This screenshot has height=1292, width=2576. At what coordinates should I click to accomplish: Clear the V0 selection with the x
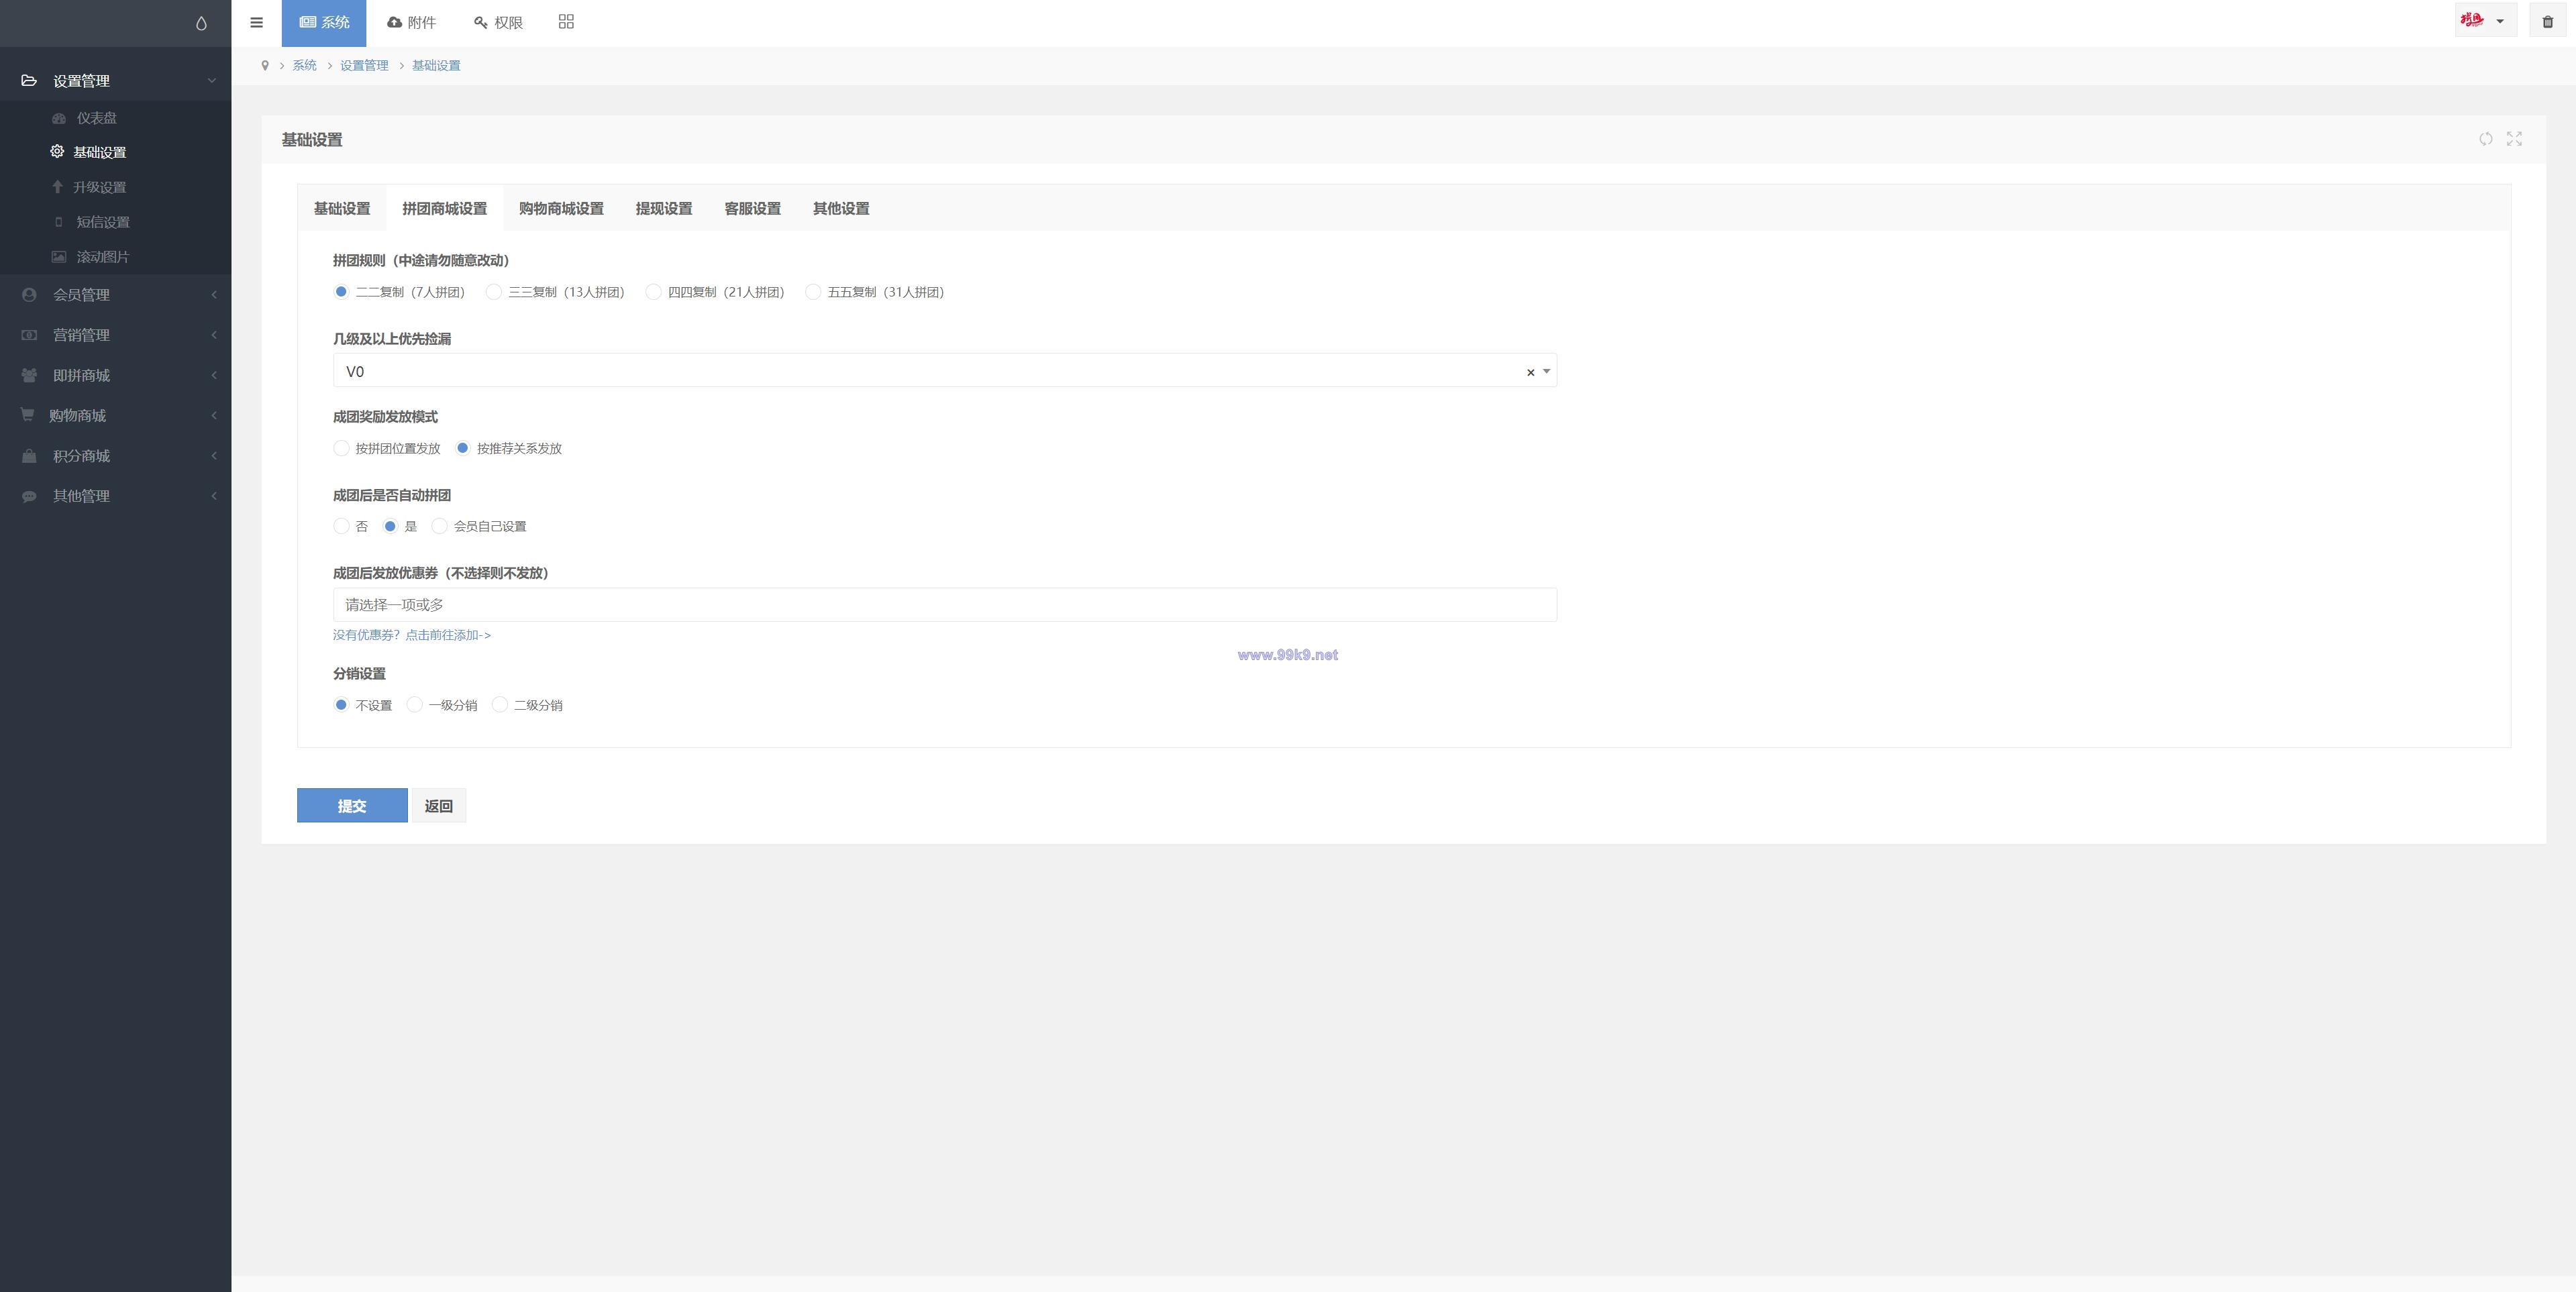click(x=1530, y=372)
